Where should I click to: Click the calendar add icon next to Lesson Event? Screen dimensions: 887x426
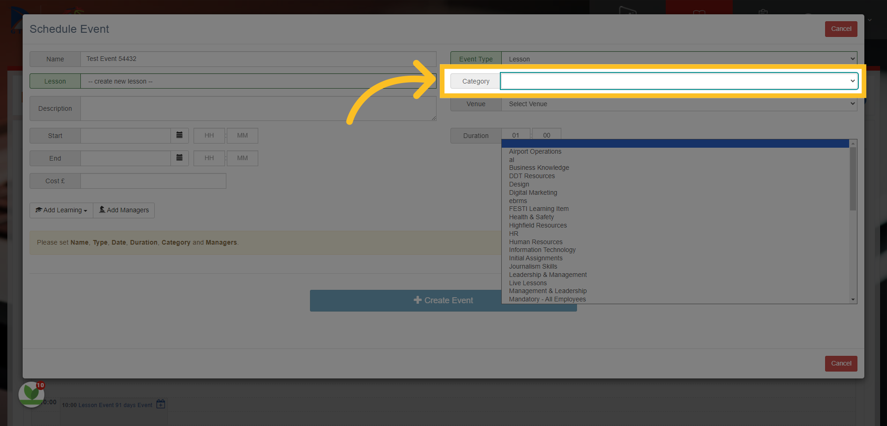click(161, 404)
